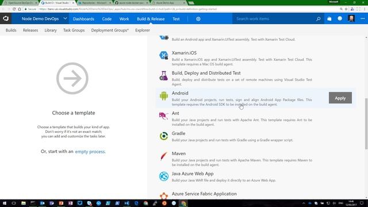The width and height of the screenshot is (368, 207).
Task: Open Task View in the taskbar
Action: tap(14, 203)
